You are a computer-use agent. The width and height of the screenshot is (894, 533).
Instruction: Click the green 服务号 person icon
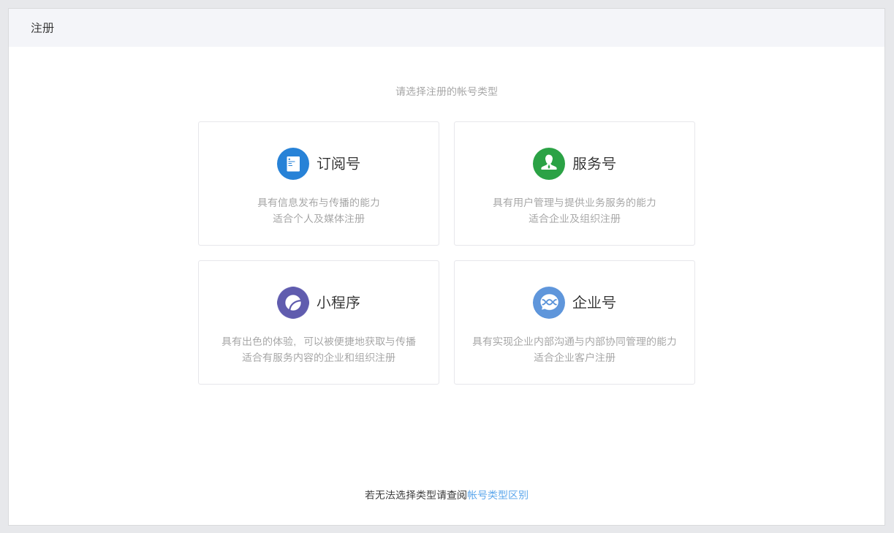pyautogui.click(x=548, y=163)
